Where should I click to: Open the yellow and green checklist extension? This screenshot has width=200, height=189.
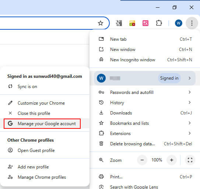(132, 23)
